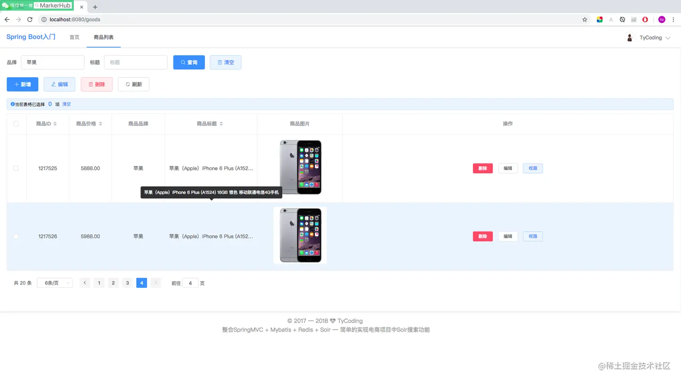This screenshot has width=681, height=381.
Task: Open the 首页 navigation tab
Action: 74,37
